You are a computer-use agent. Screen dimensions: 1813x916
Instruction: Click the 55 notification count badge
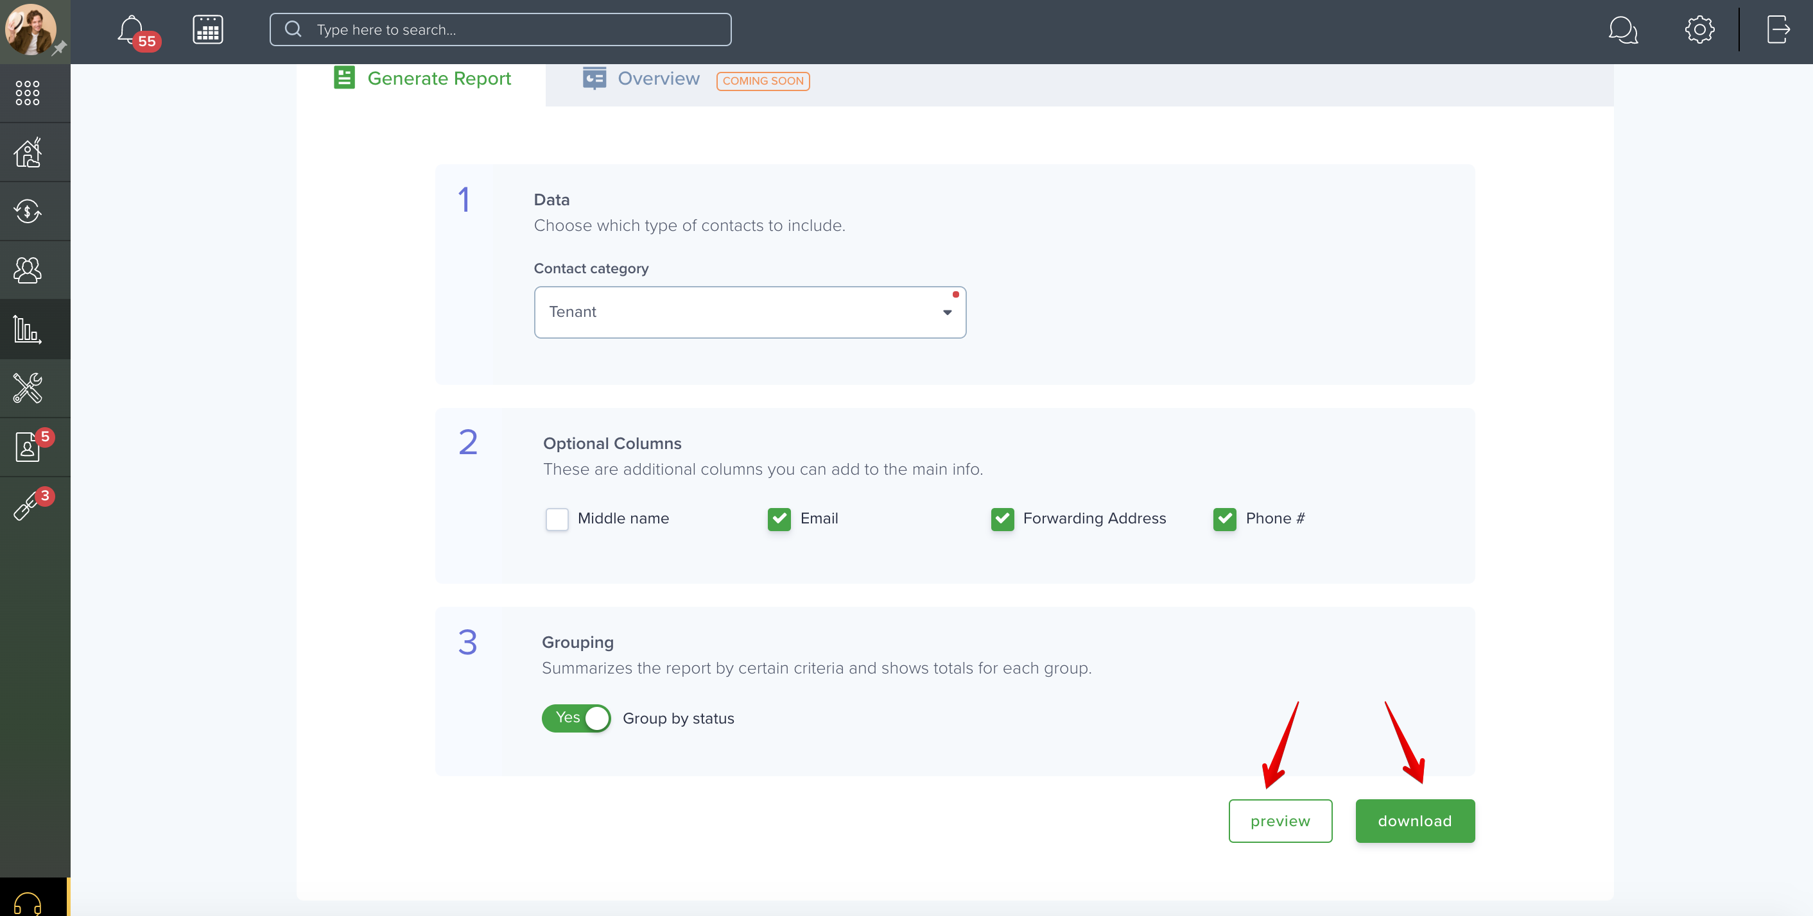tap(146, 42)
